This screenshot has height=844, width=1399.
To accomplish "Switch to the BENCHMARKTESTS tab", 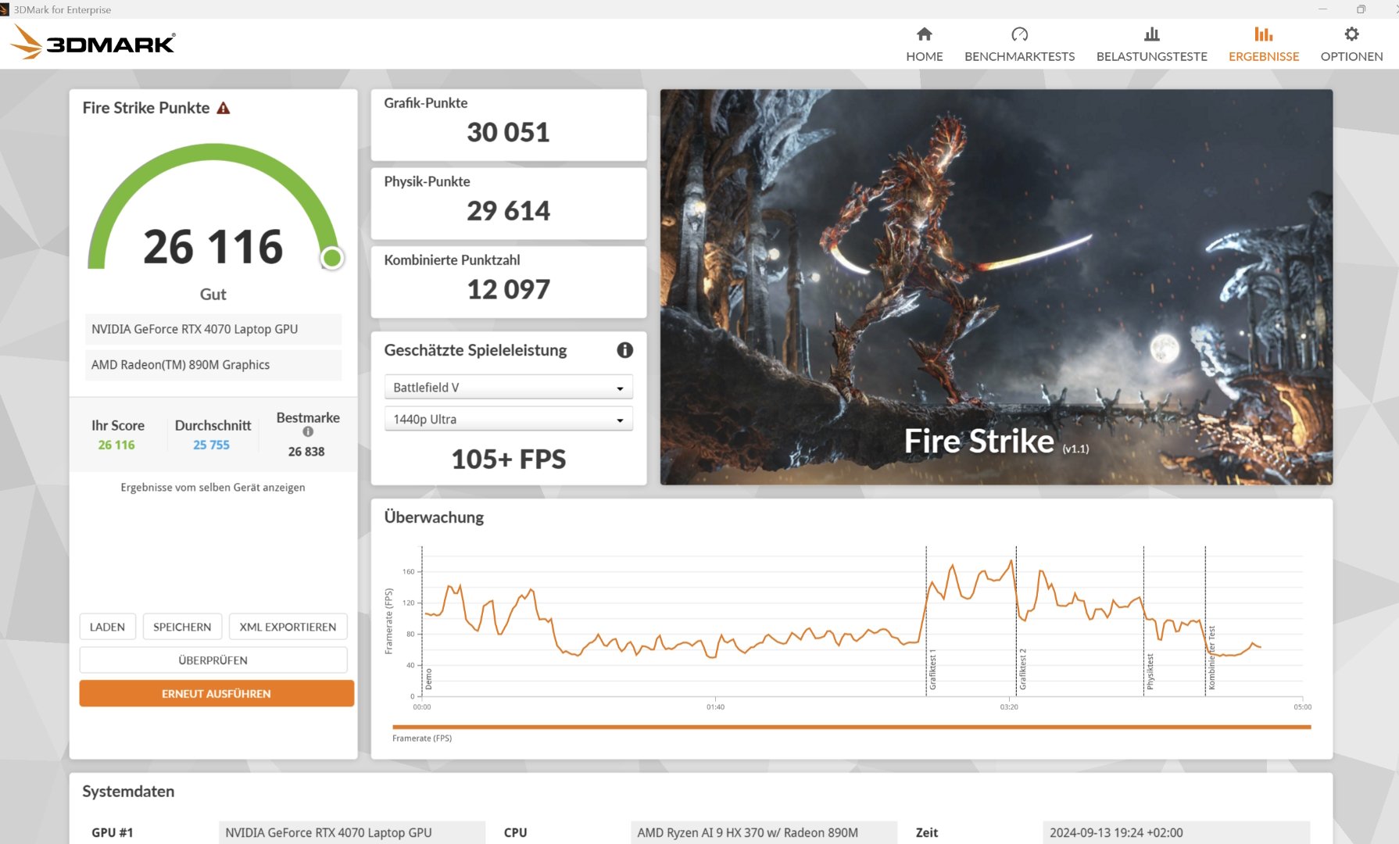I will 1019,56.
